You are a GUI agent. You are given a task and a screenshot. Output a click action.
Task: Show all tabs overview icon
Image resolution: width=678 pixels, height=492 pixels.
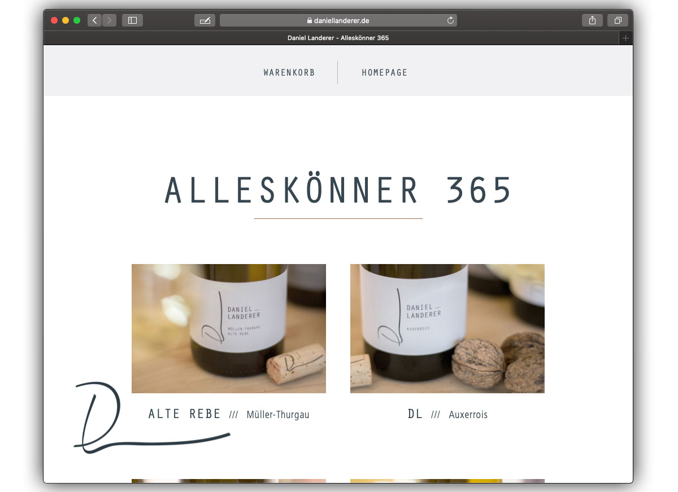618,20
